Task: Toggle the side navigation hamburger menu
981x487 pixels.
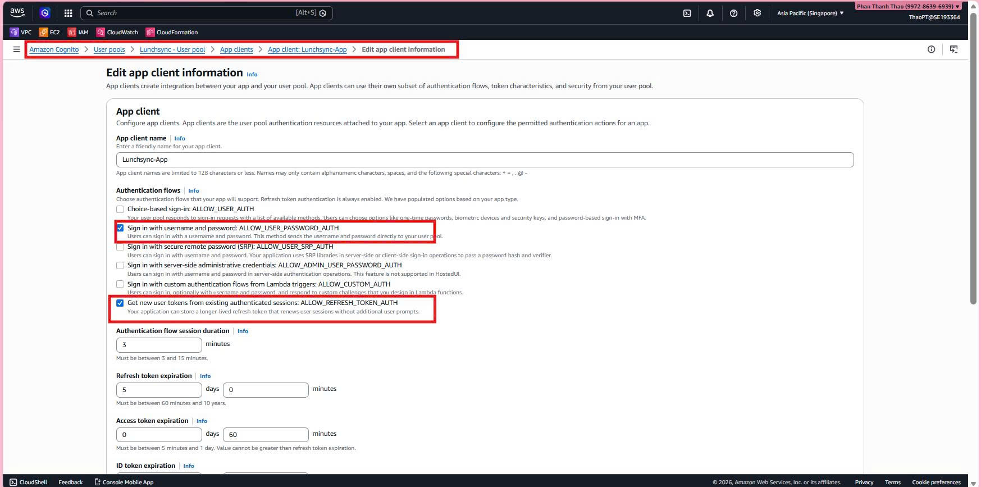Action: point(16,49)
